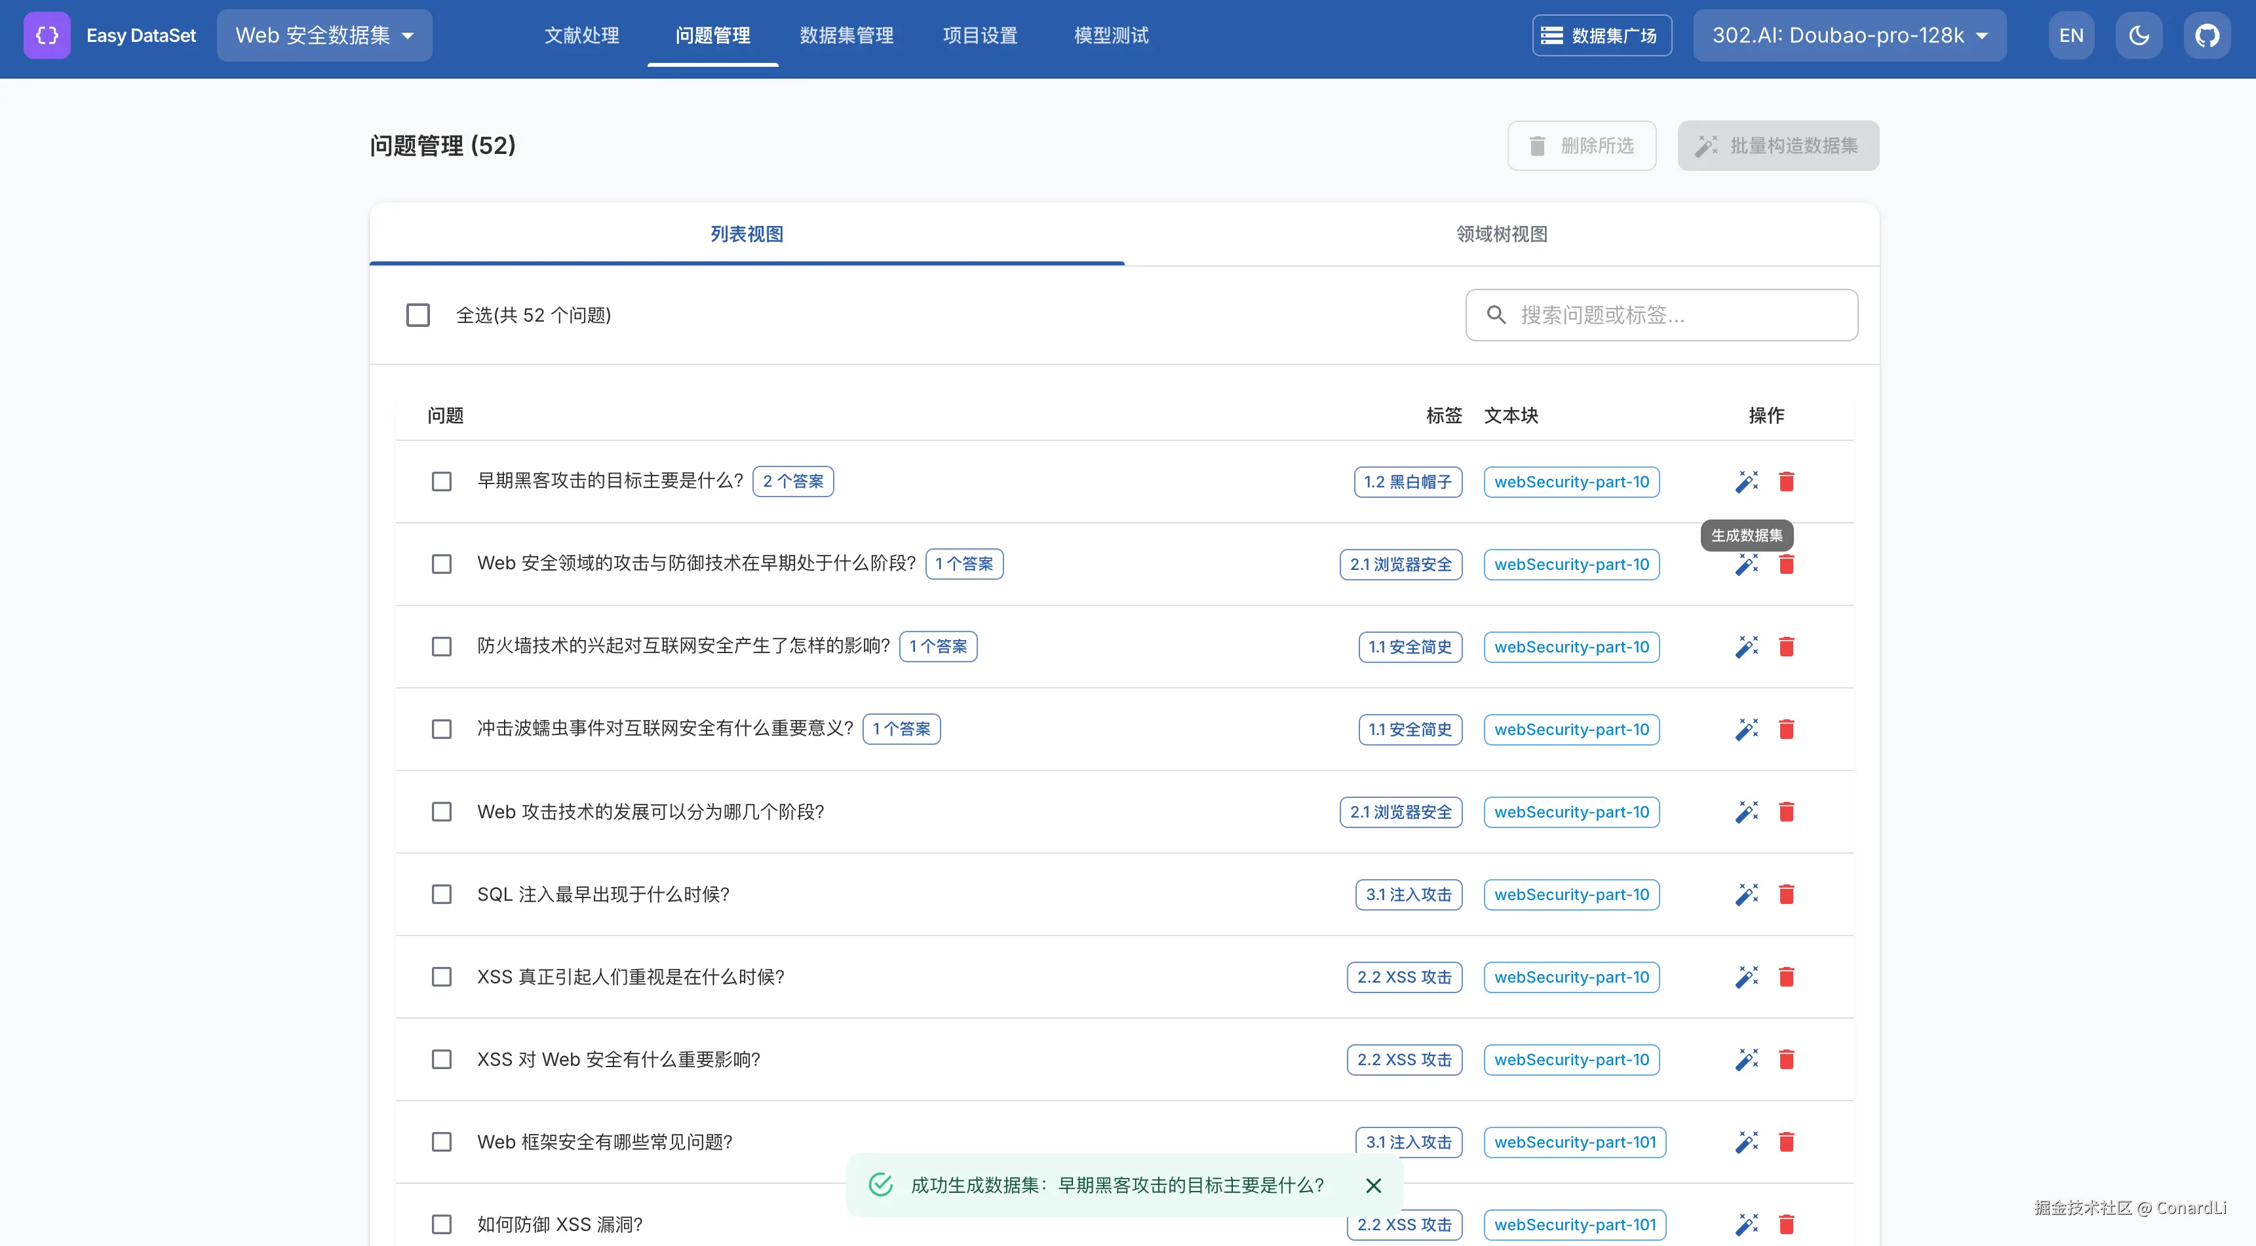This screenshot has width=2256, height=1246.
Task: Switch to 领域树视图 tab
Action: coord(1501,234)
